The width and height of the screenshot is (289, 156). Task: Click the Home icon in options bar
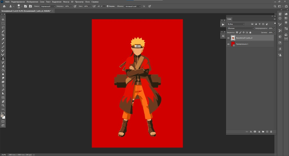tap(4, 6)
